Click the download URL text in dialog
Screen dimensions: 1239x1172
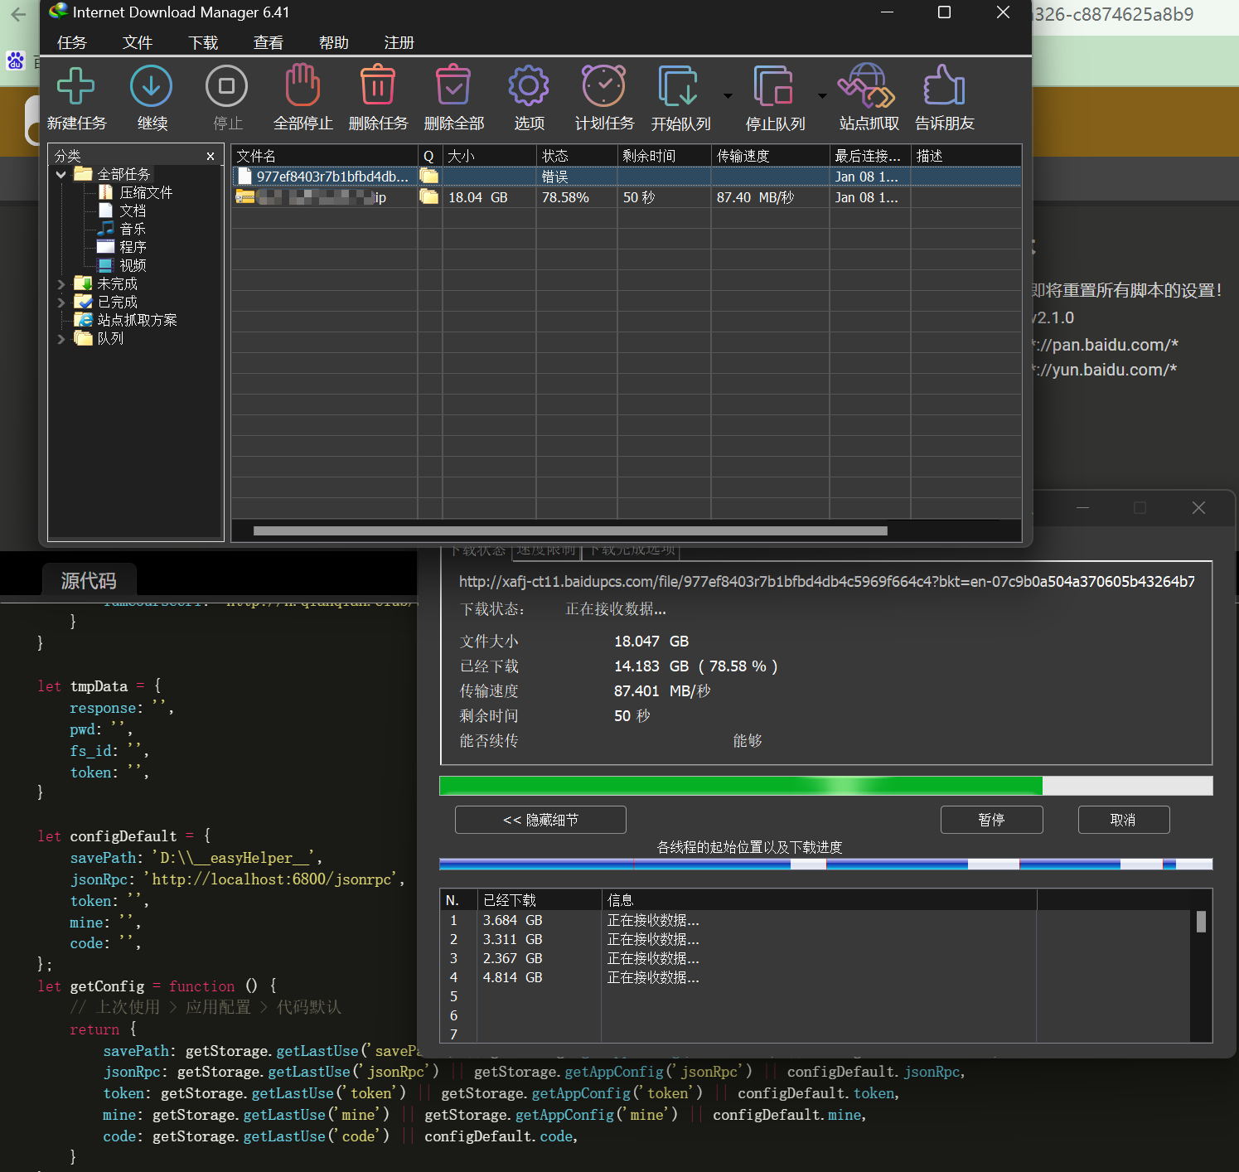pos(826,582)
